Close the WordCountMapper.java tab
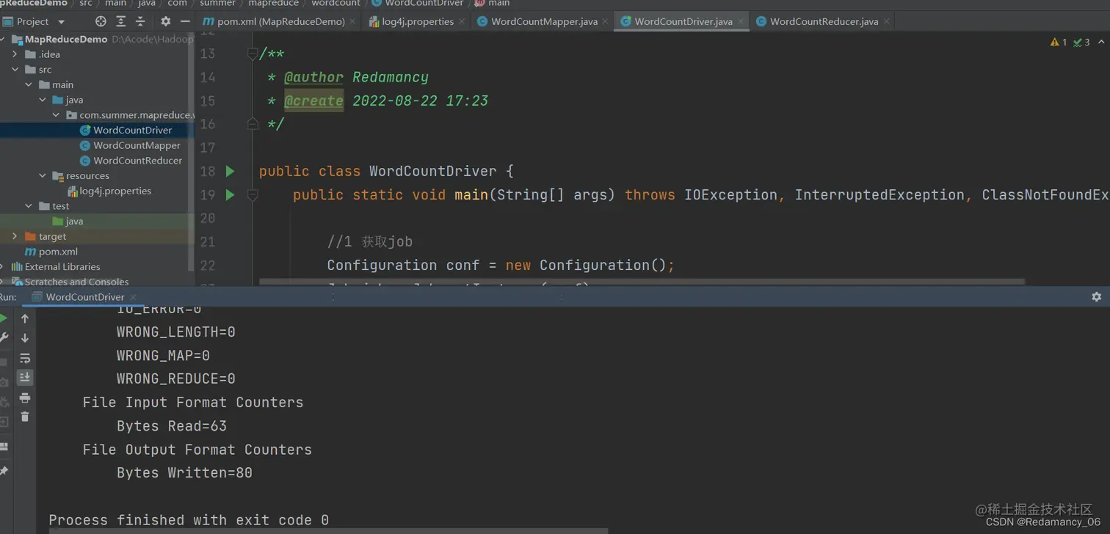This screenshot has width=1110, height=534. pos(605,21)
